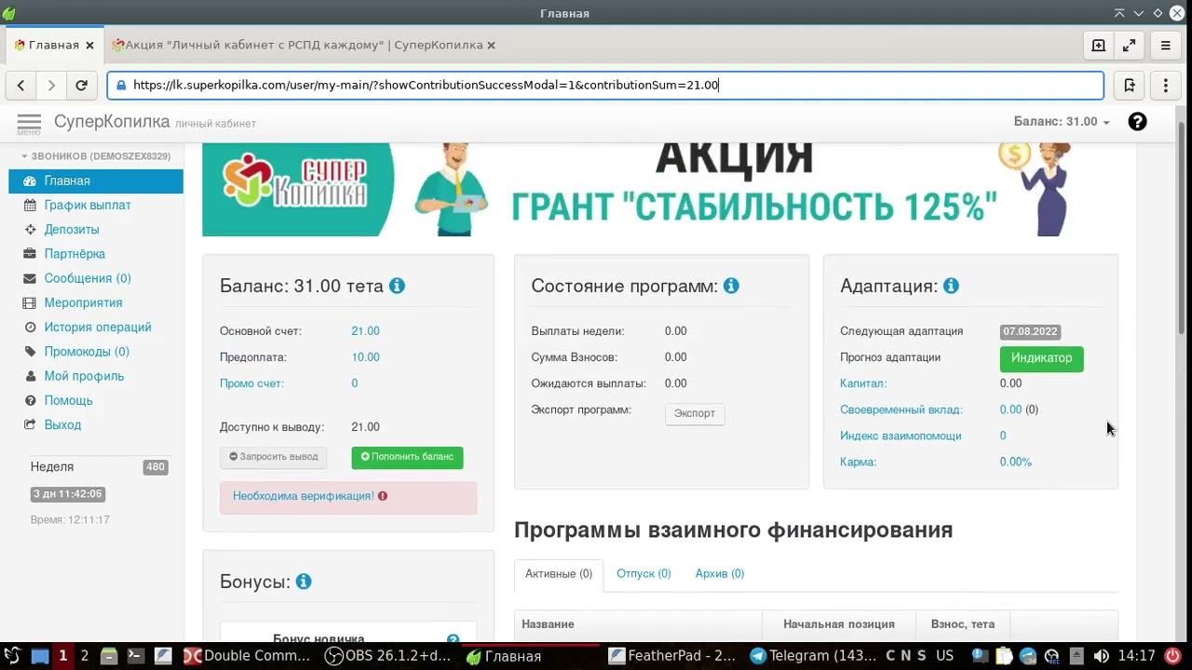Screen dimensions: 1192x670
Task: Close the Акция Личный кабинет browser tab
Action: pyautogui.click(x=491, y=45)
